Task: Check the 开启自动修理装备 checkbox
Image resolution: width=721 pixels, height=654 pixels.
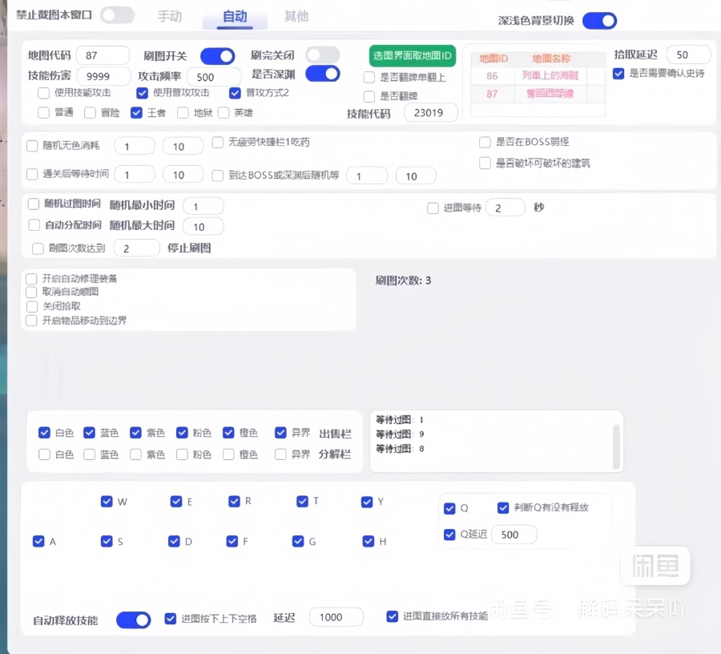Action: click(x=31, y=279)
